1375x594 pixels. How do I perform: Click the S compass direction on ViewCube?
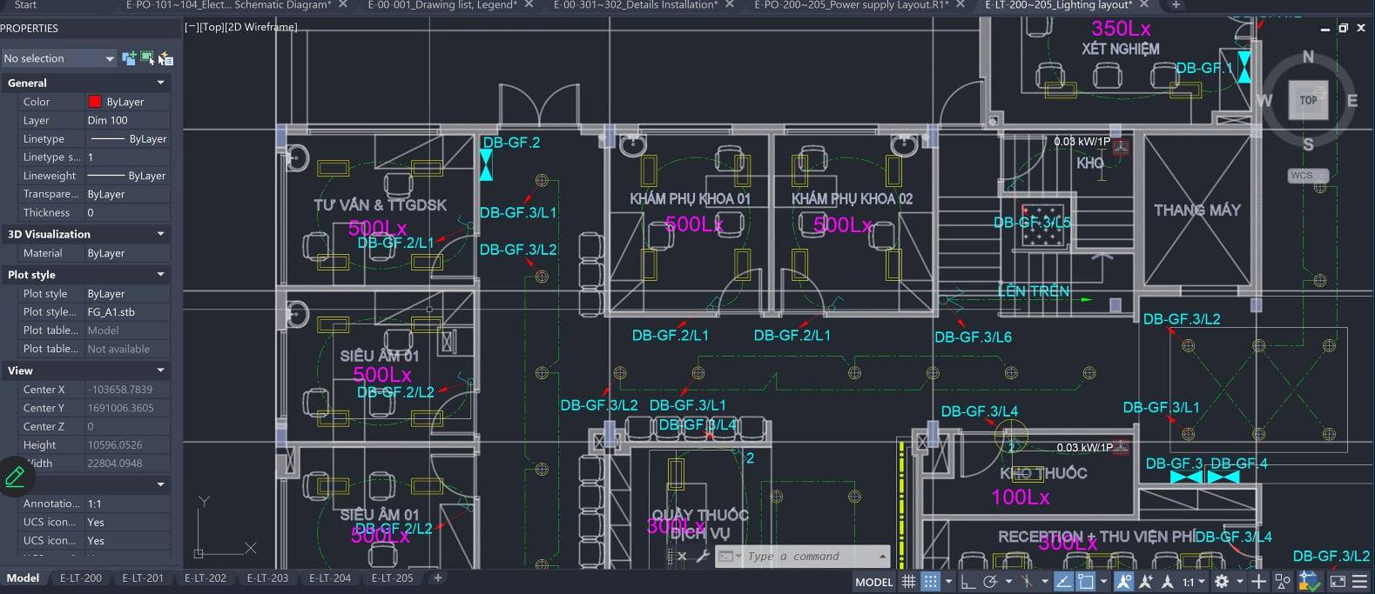point(1308,144)
